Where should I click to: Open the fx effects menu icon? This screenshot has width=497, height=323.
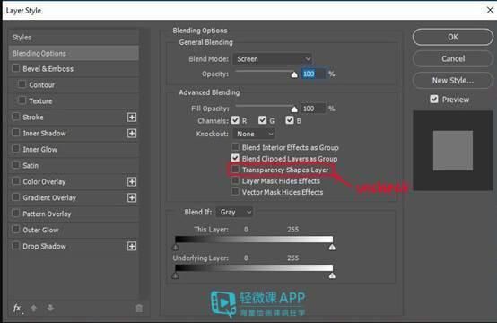18,308
